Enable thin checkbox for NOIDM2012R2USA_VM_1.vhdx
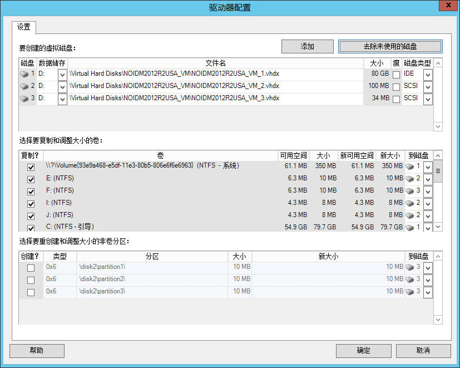 (x=396, y=75)
